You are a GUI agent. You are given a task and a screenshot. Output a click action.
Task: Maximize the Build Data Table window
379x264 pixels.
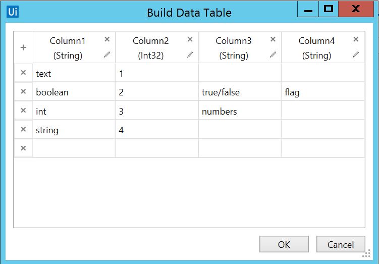tap(329, 9)
